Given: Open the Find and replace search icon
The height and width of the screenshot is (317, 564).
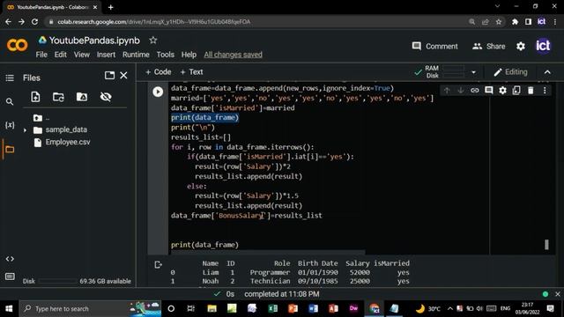Looking at the screenshot, I should click(10, 102).
